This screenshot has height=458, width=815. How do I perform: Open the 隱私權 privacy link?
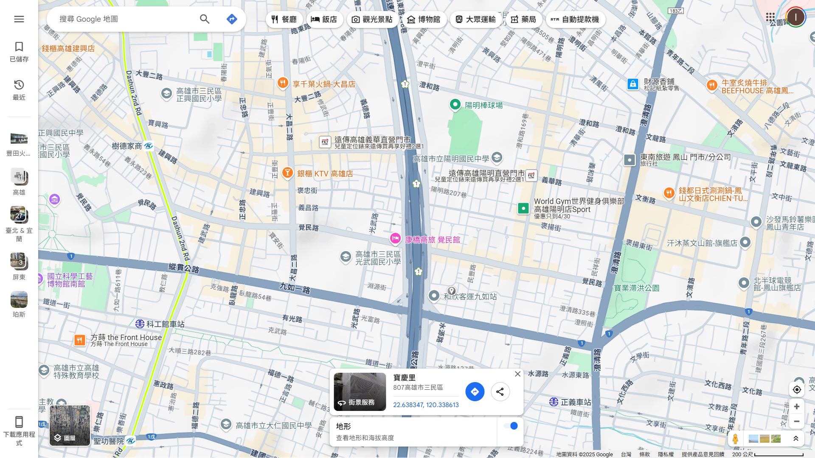[x=666, y=454]
